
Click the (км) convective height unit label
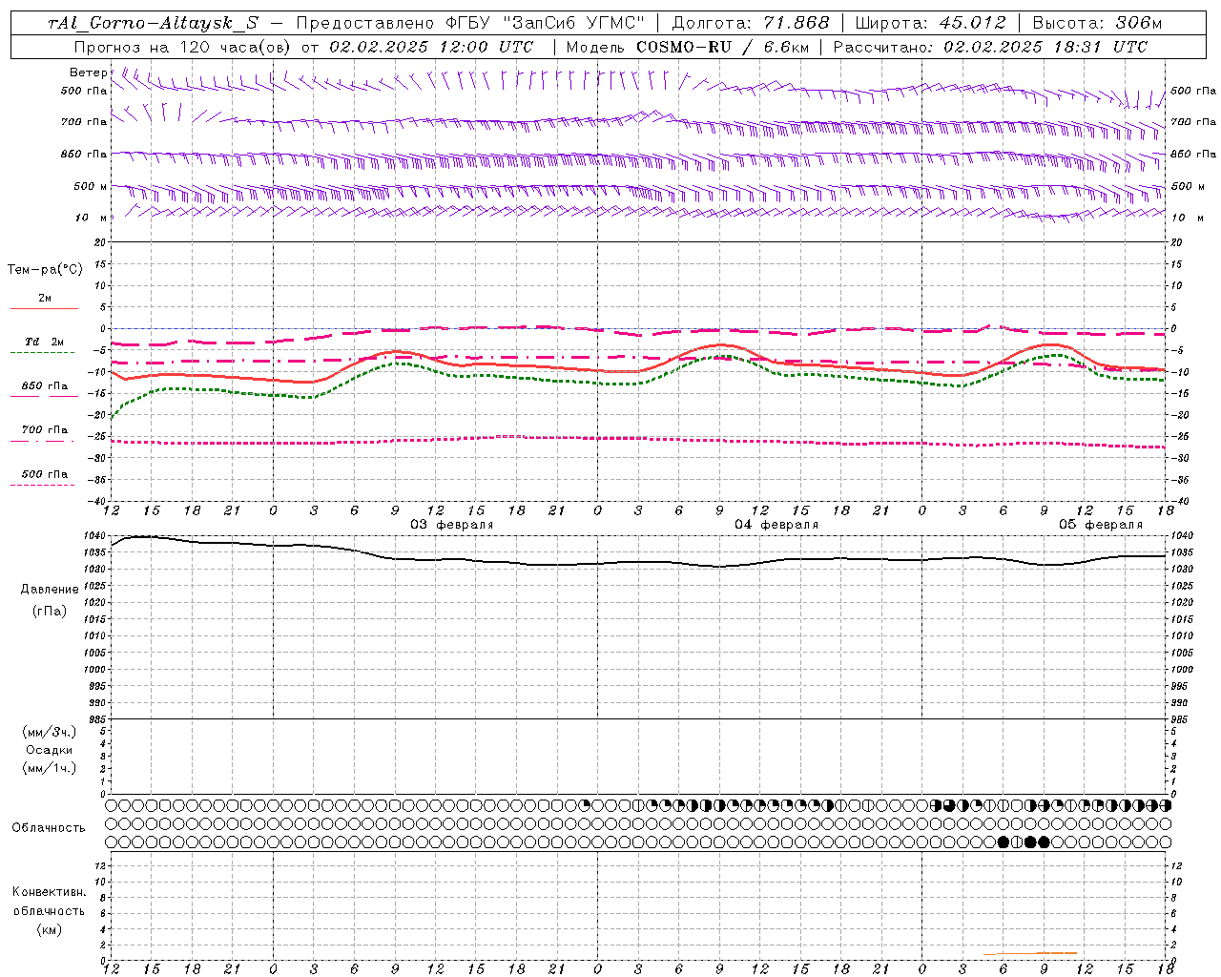pos(49,929)
